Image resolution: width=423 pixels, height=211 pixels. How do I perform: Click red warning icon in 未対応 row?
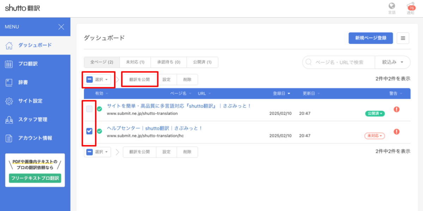click(397, 132)
